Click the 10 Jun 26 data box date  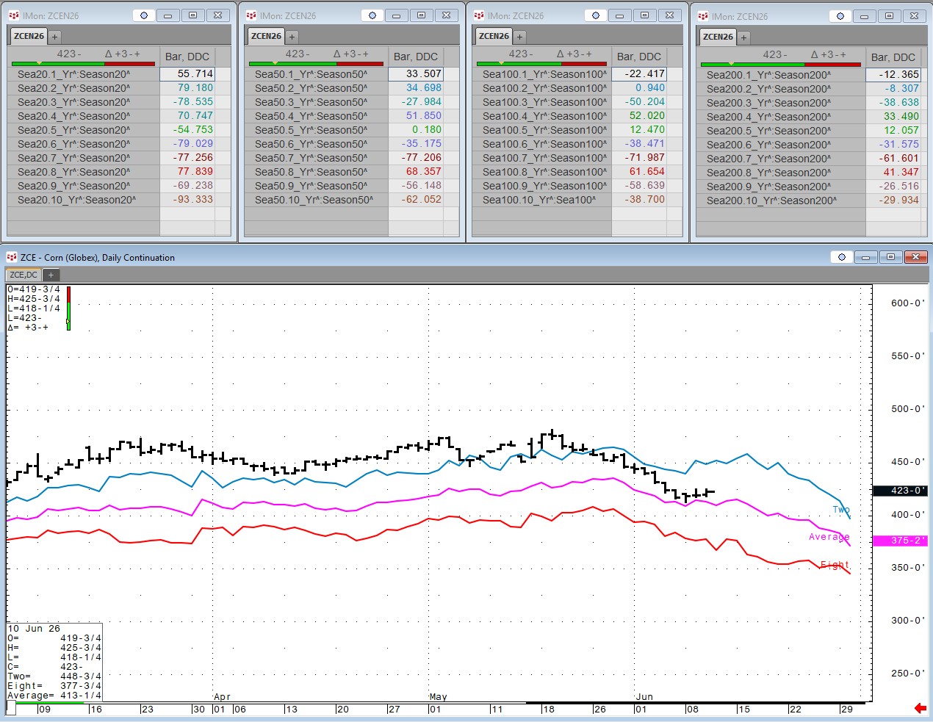(x=34, y=629)
